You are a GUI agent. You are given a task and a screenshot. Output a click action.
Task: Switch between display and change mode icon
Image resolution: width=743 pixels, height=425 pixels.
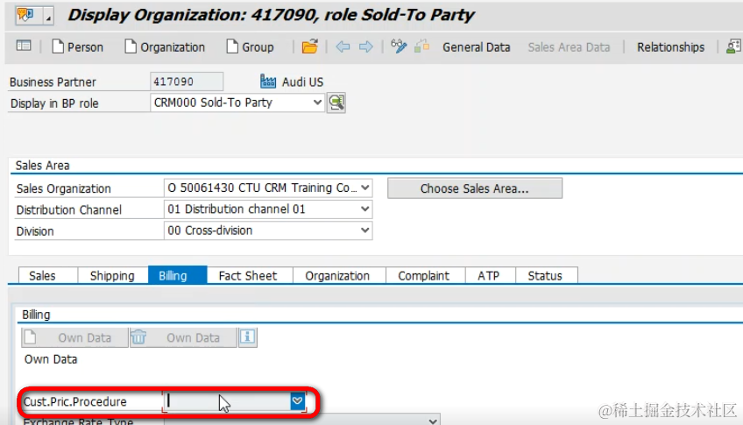point(399,46)
